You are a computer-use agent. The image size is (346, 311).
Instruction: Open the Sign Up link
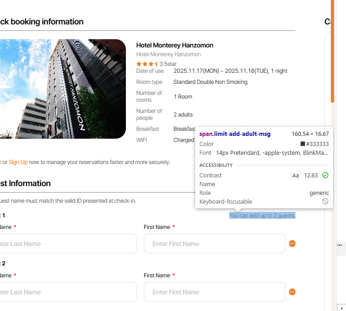(18, 162)
